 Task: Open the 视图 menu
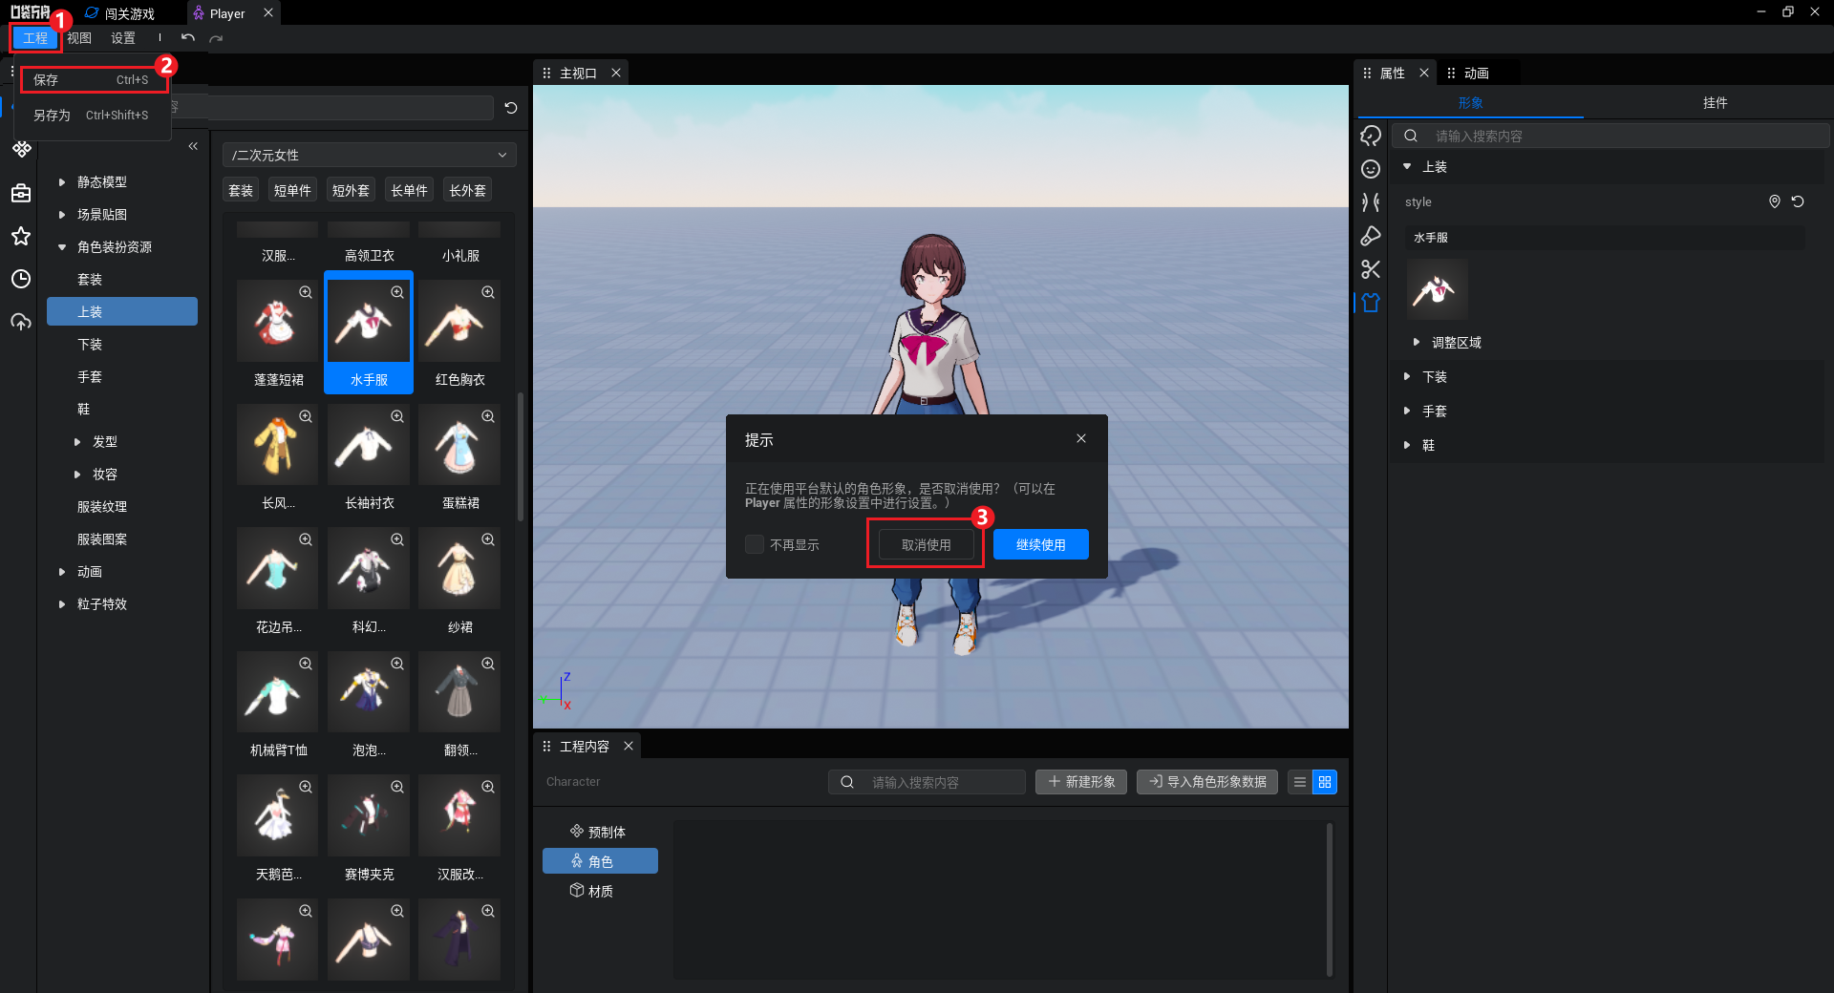[79, 38]
